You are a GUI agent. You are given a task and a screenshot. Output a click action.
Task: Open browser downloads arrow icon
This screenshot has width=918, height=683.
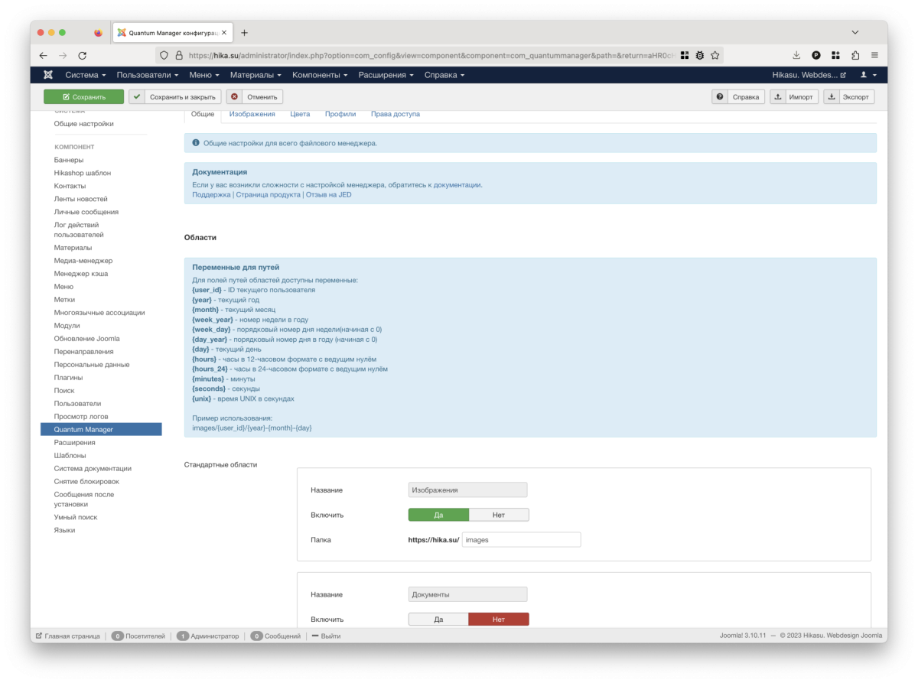coord(796,55)
